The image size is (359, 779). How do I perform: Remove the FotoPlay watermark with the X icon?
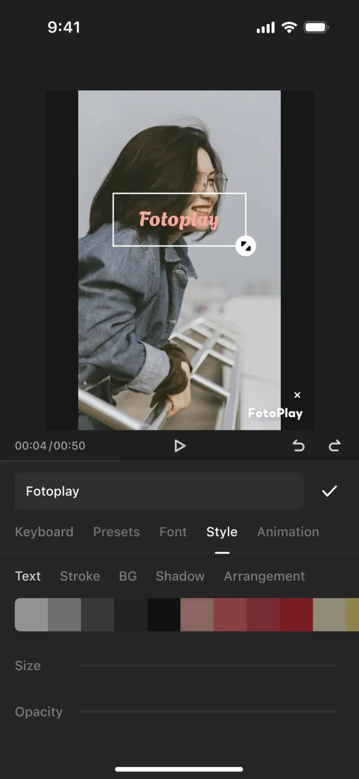(x=297, y=395)
